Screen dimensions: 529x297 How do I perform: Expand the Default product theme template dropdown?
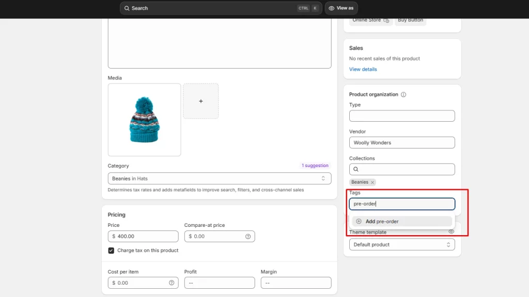click(402, 244)
